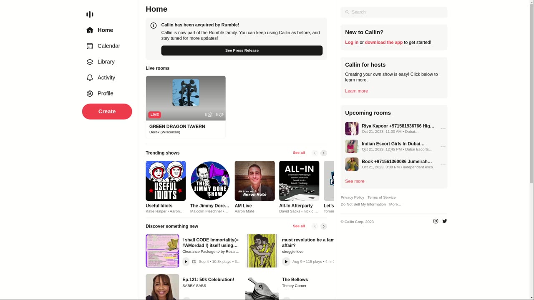Open the Riya Kapoor room avatar

[x=352, y=129]
